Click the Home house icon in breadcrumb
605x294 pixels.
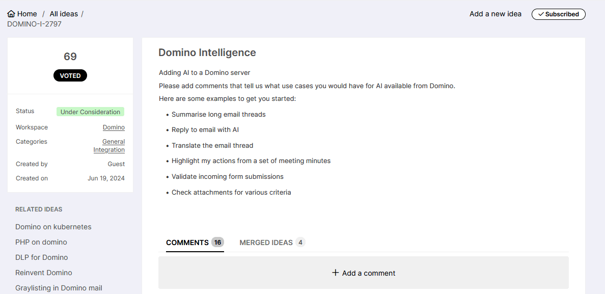[x=11, y=14]
